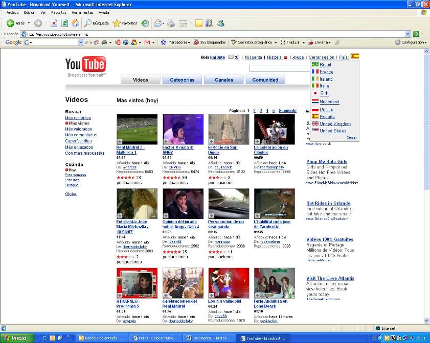Close the country list with Cerrar

[x=352, y=137]
